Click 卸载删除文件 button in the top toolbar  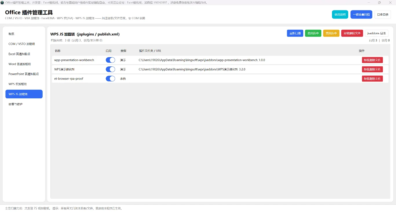[x=352, y=33]
